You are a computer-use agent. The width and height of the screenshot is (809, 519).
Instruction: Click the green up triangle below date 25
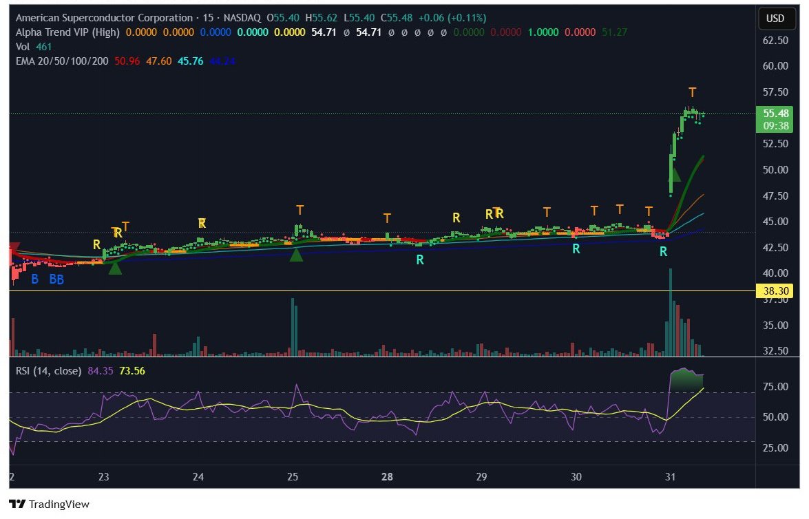295,255
